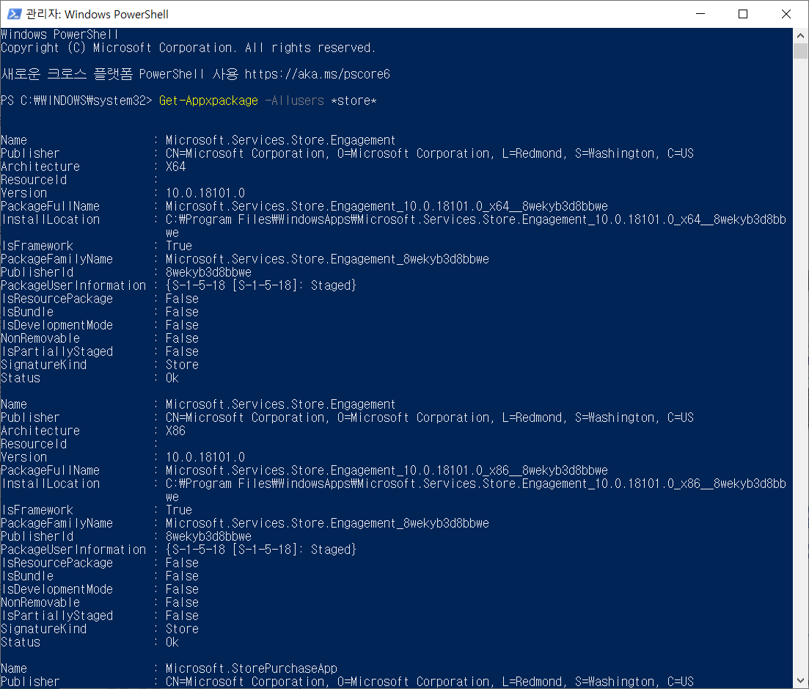The image size is (809, 689).
Task: Click the X64 architecture value
Action: (x=175, y=167)
